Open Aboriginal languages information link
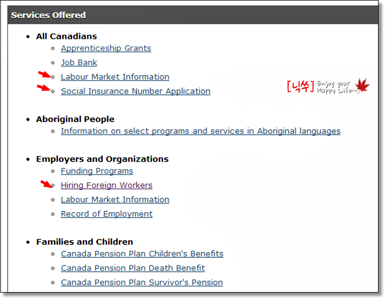385x299 pixels. click(201, 131)
